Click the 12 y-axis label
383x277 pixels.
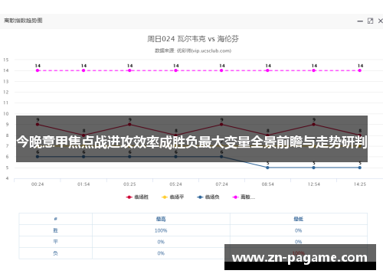tap(6, 92)
